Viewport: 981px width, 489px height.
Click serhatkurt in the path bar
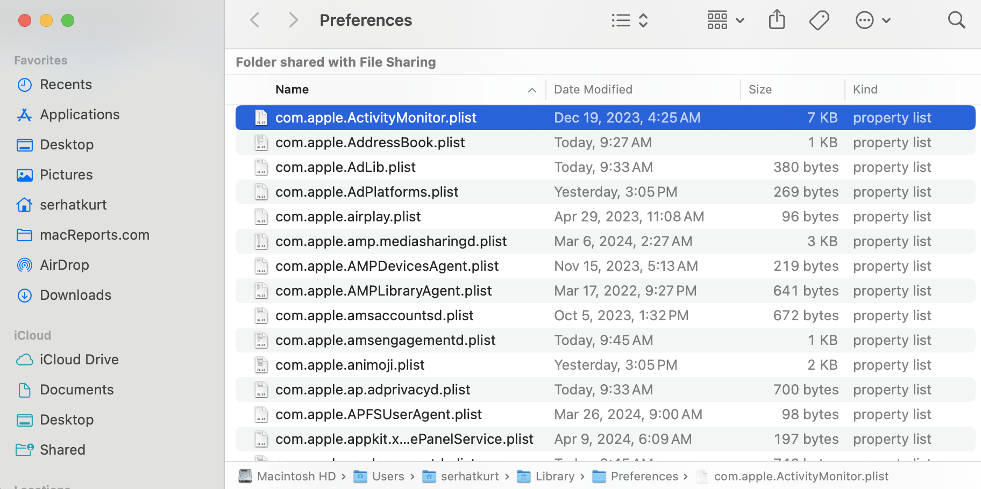(461, 476)
